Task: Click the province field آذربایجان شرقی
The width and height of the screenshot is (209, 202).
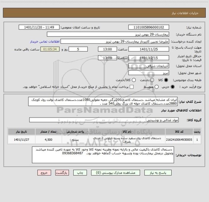Action: tap(149, 66)
